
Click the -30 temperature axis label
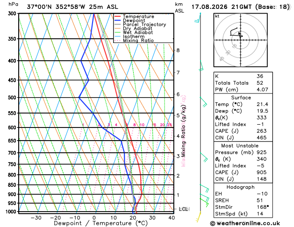[x=36, y=218]
